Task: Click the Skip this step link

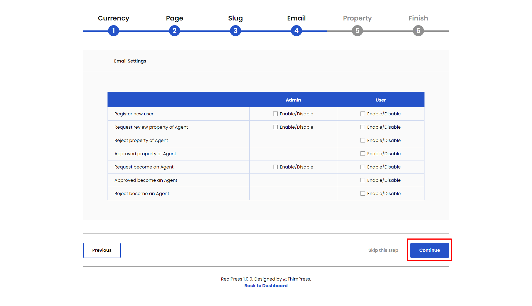Action: 383,250
